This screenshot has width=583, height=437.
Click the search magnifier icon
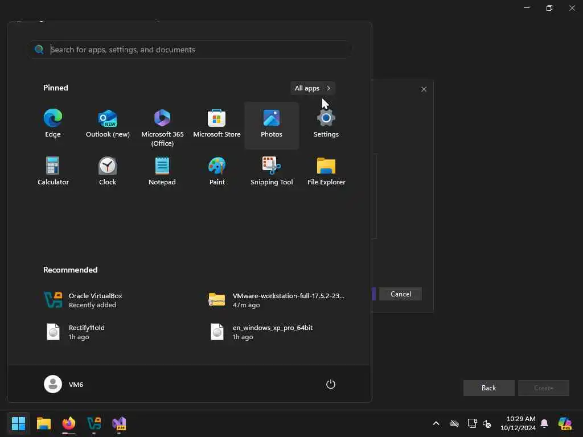click(x=39, y=50)
